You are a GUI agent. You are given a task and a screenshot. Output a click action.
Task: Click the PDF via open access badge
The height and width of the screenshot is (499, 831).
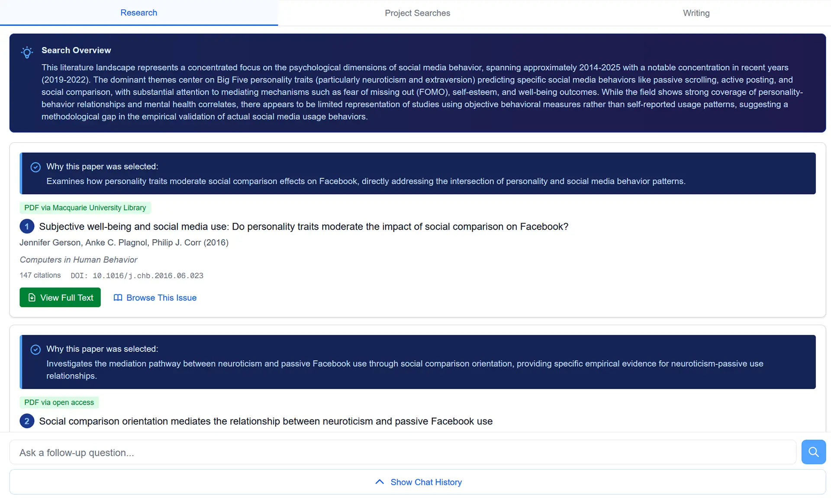pyautogui.click(x=59, y=402)
